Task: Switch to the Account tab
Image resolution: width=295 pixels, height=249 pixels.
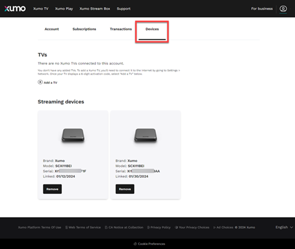Action: [52, 29]
